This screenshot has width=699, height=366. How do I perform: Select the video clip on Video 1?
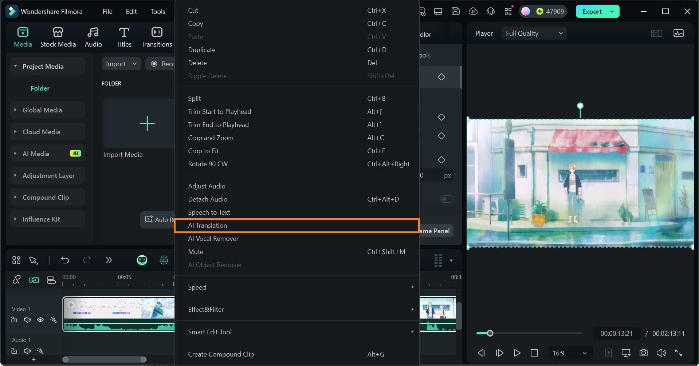coord(119,314)
